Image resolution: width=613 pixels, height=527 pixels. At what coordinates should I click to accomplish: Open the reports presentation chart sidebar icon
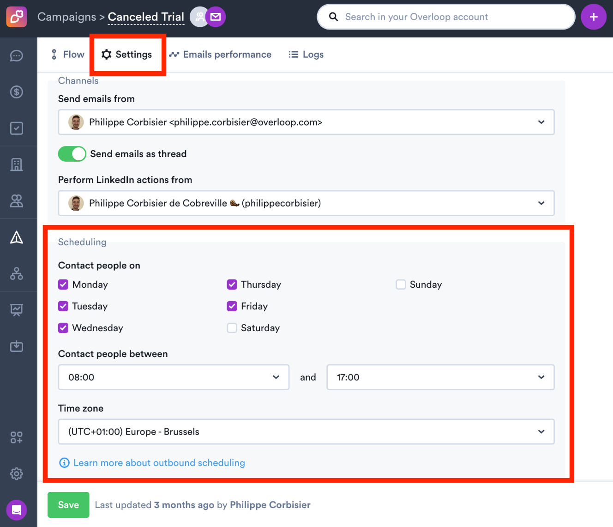point(17,309)
